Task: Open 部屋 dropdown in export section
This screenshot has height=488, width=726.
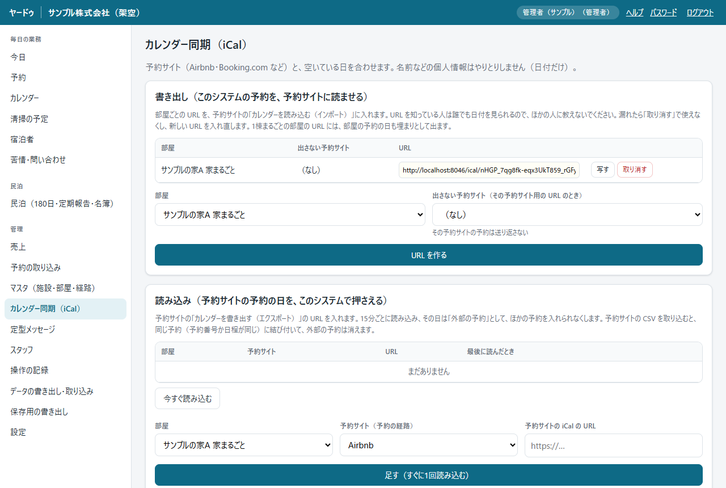Action: [290, 214]
